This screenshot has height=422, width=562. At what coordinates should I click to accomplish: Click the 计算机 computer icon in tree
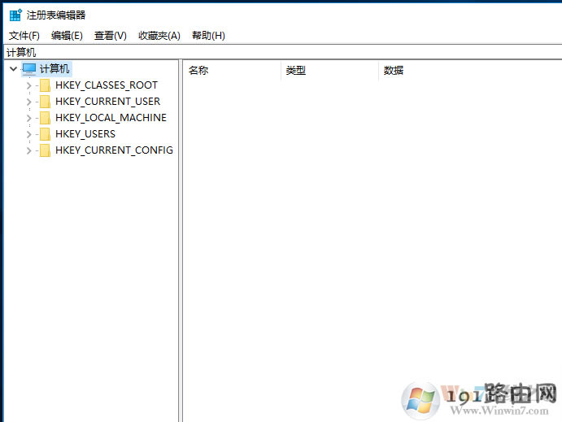pos(29,69)
